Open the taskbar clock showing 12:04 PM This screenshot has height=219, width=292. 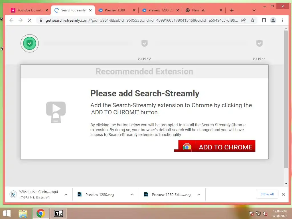coord(279,213)
